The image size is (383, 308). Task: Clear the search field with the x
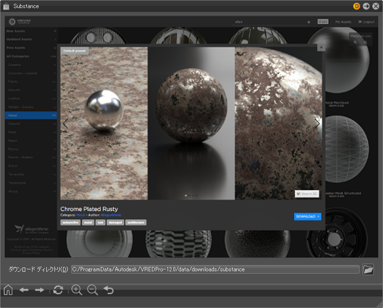(309, 22)
